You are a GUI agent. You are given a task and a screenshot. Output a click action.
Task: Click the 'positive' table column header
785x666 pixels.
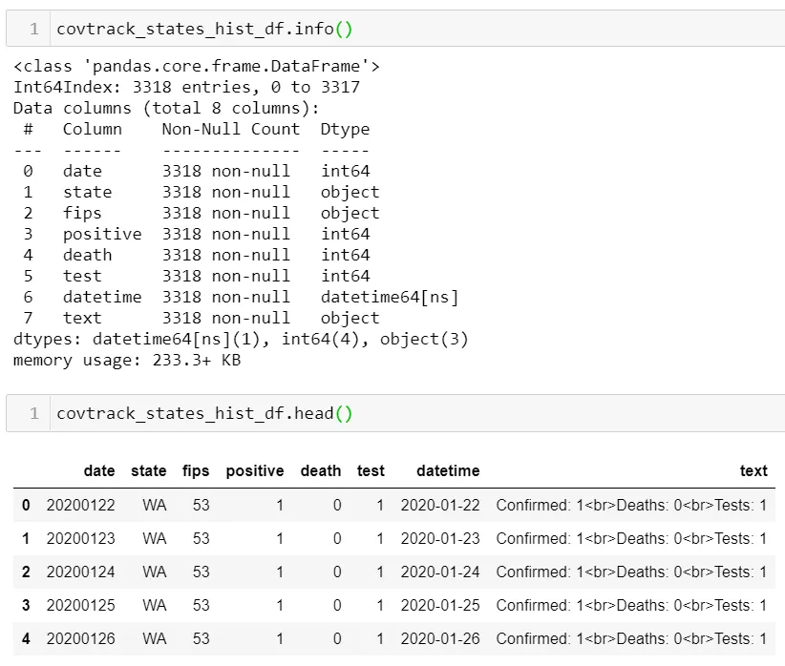(255, 470)
